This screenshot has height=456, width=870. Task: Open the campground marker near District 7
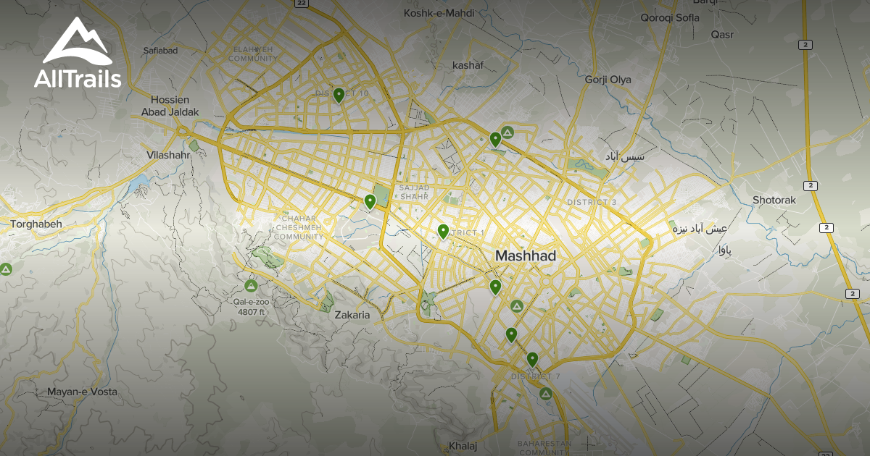pyautogui.click(x=544, y=395)
